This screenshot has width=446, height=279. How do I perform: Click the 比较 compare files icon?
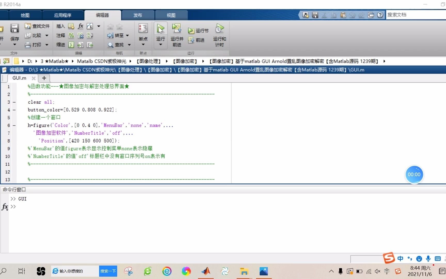pyautogui.click(x=28, y=35)
